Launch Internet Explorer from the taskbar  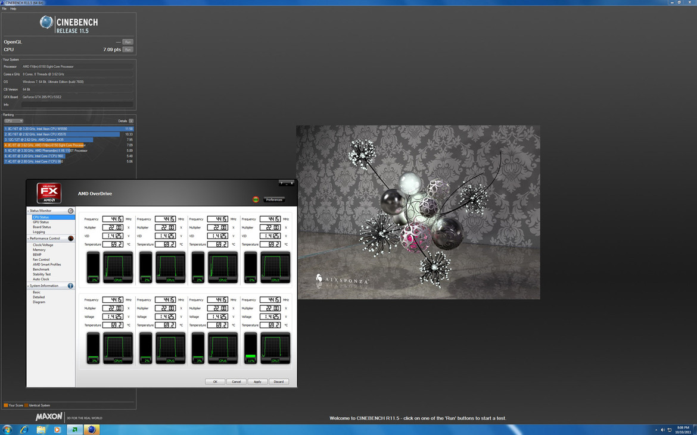(x=24, y=430)
